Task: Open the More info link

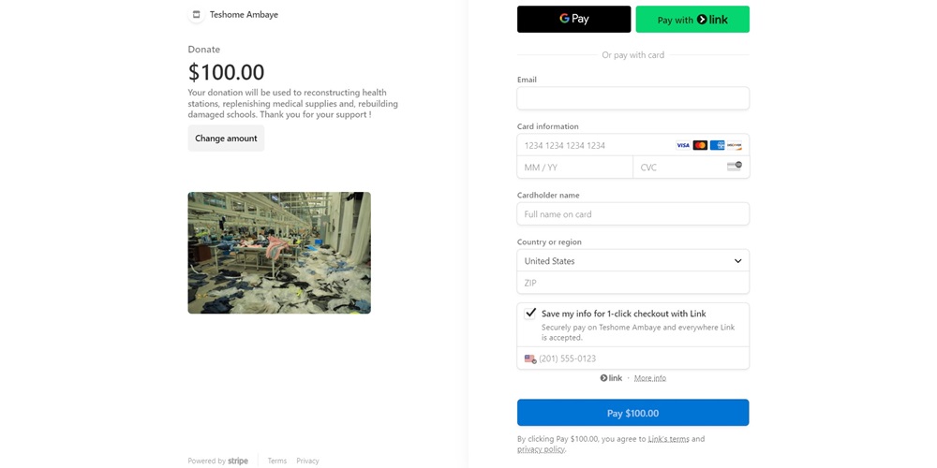Action: pos(649,378)
